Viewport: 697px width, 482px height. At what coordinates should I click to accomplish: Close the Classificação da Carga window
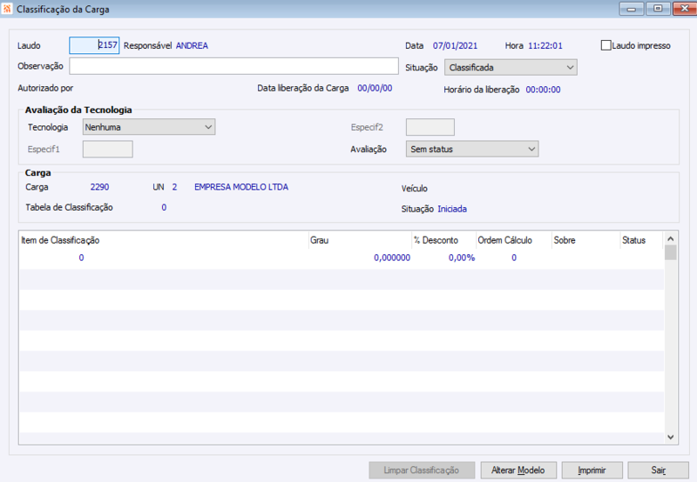pyautogui.click(x=685, y=9)
